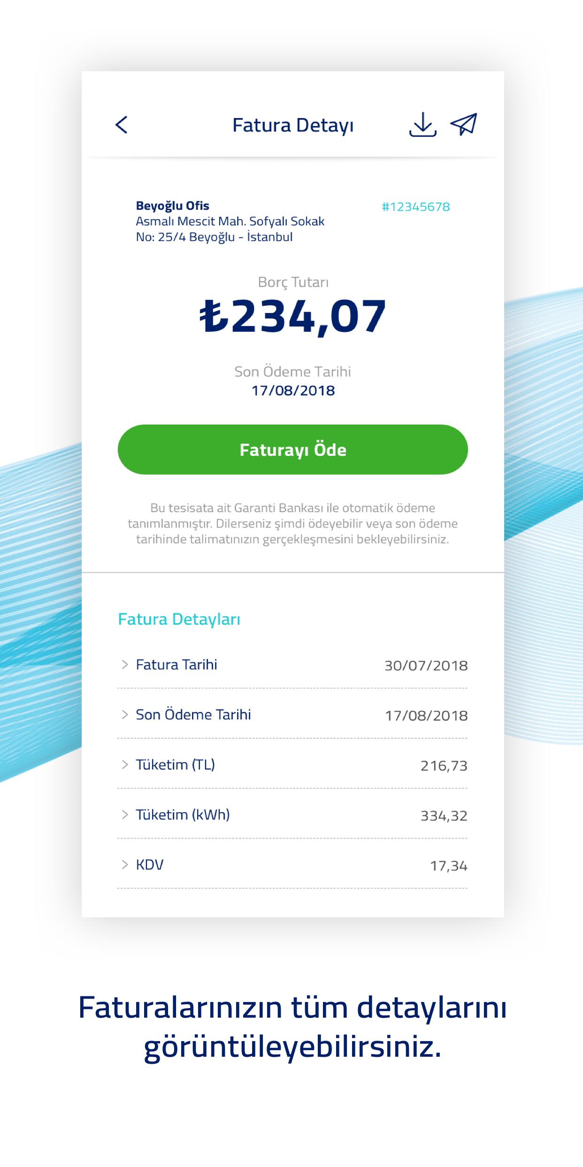Share invoice using the paper plane icon
Image resolution: width=583 pixels, height=1167 pixels.
click(x=463, y=124)
